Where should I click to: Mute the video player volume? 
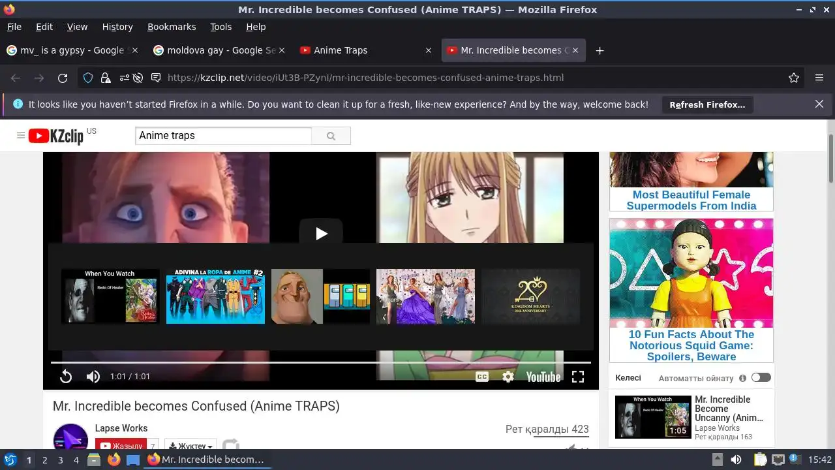pyautogui.click(x=93, y=377)
